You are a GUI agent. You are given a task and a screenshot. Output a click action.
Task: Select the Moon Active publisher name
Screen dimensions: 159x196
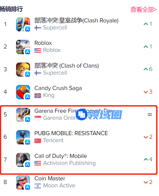pos(59,186)
